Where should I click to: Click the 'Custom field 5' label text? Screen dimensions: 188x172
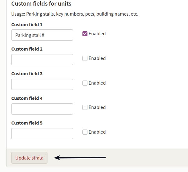27,123
